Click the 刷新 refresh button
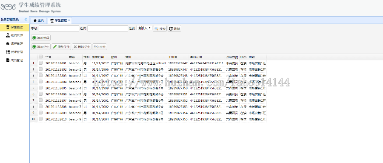The image size is (383, 163). [x=174, y=29]
